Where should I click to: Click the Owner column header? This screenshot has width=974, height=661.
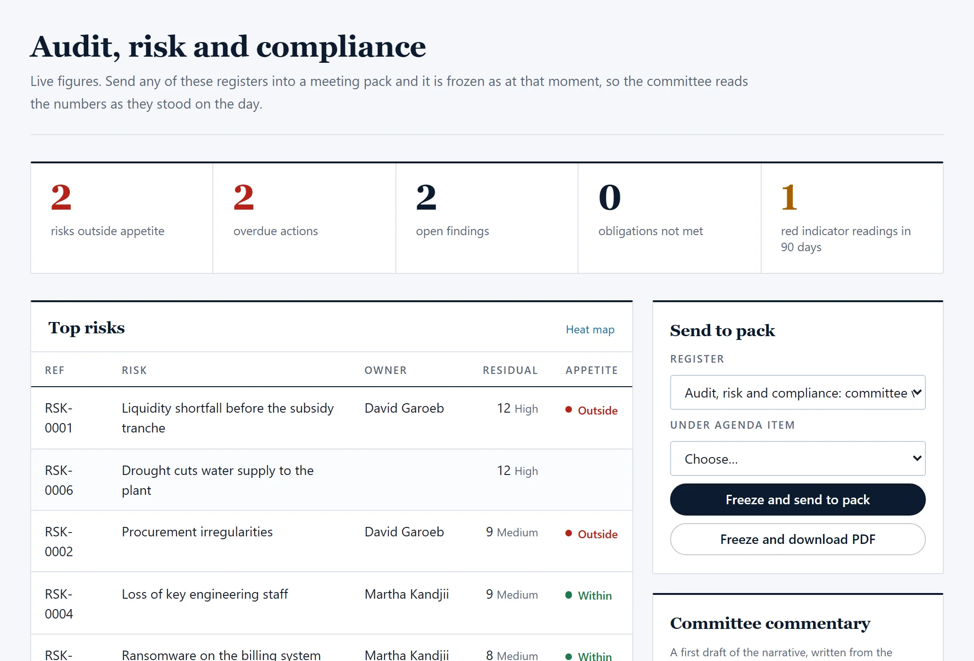tap(386, 370)
